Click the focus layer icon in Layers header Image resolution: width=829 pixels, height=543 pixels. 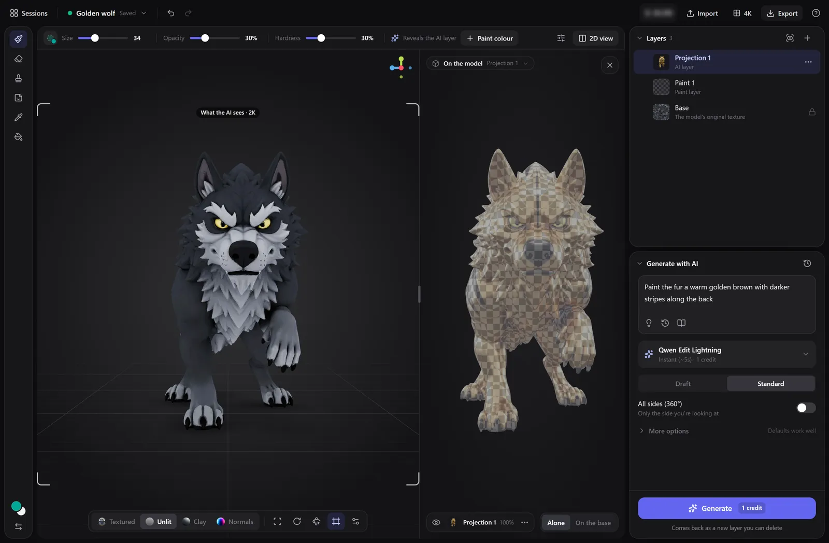point(790,38)
